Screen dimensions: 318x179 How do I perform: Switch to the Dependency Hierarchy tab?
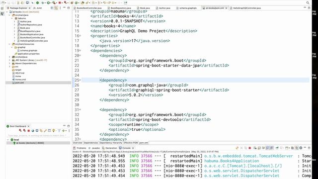pos(111,143)
